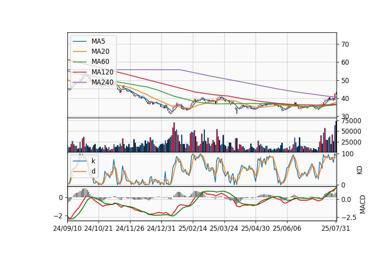The width and height of the screenshot is (374, 269).
Task: Click the final volume bar at 25/07/31
Action: tap(336, 136)
